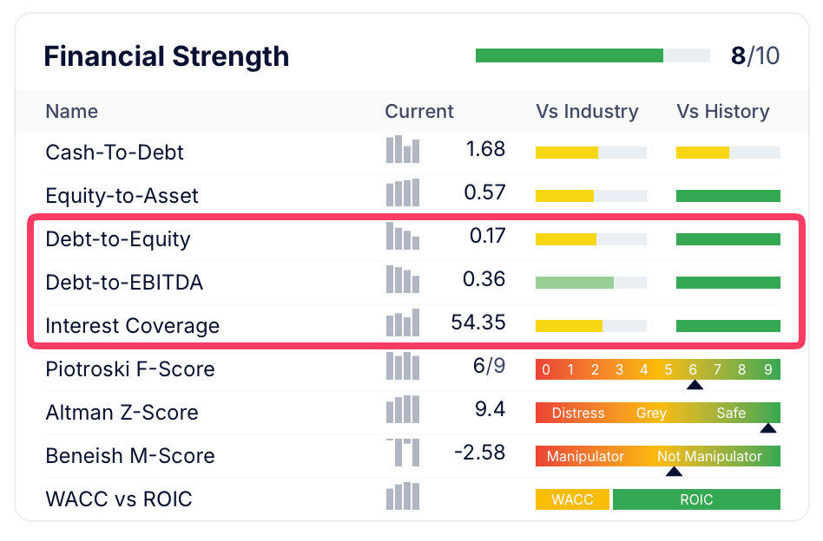Click the Vs Industry column header
The image size is (823, 541).
click(x=587, y=112)
